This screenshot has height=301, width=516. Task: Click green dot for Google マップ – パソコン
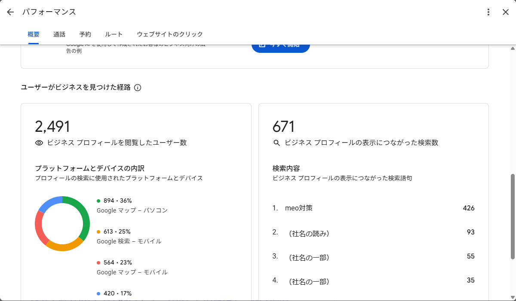coord(98,201)
